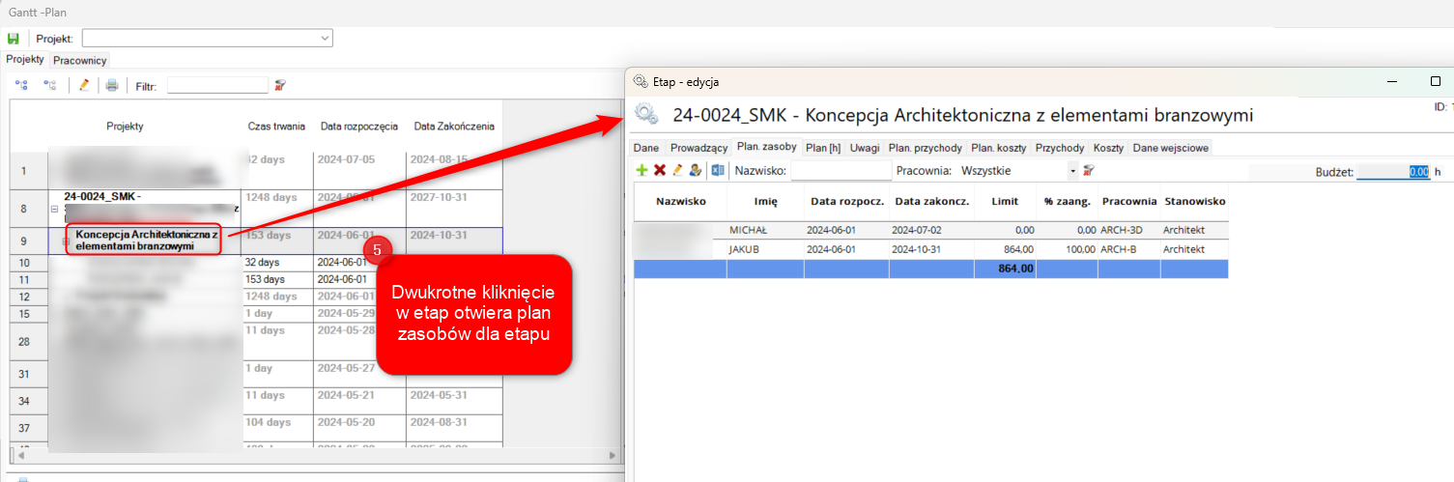The image size is (1454, 482).
Task: Switch to the Plan [h] tab
Action: pyautogui.click(x=824, y=148)
